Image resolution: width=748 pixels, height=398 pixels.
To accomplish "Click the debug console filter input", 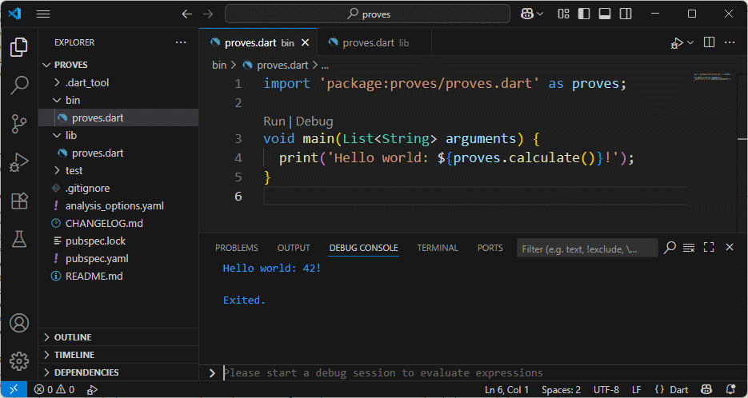I will (x=587, y=249).
